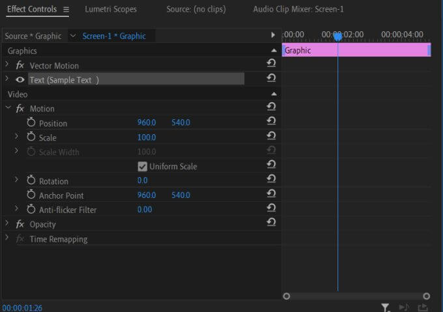This screenshot has width=443, height=312.
Task: Click the export frame icon
Action: point(423,307)
